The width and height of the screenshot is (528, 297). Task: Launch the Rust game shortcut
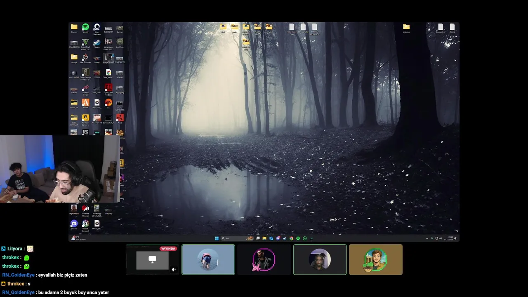(x=120, y=119)
